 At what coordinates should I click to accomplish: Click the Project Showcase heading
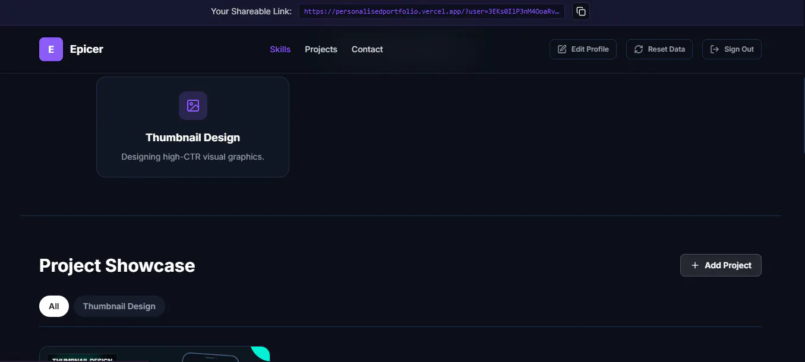[117, 265]
